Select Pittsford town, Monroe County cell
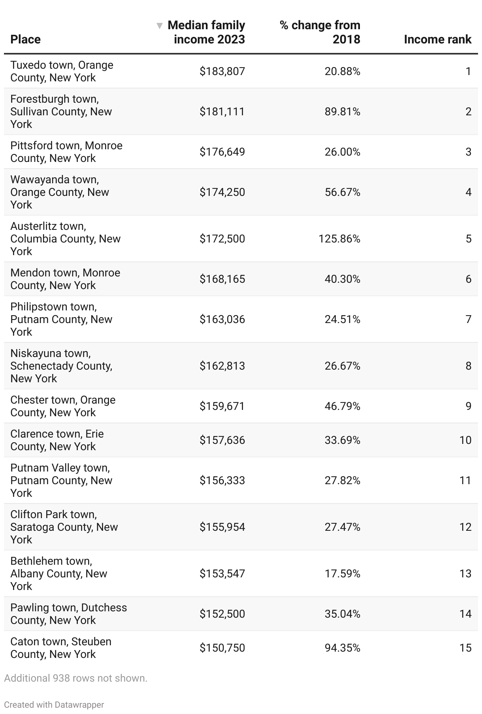The width and height of the screenshot is (482, 714). 66,152
